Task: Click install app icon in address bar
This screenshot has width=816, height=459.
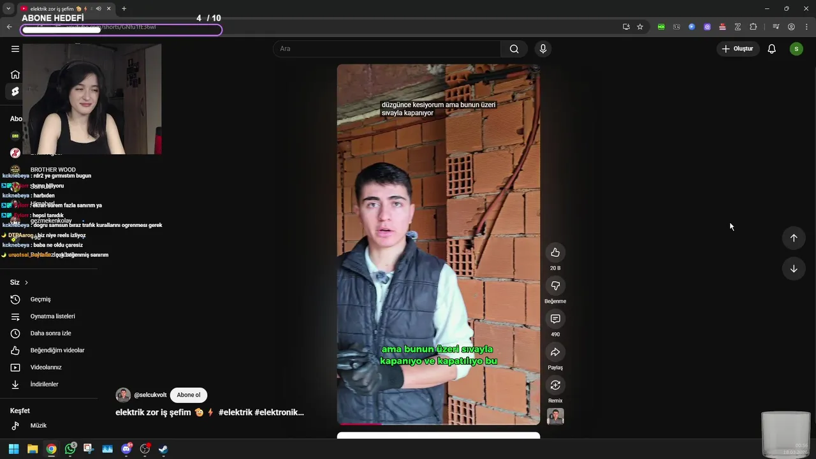Action: [x=626, y=27]
